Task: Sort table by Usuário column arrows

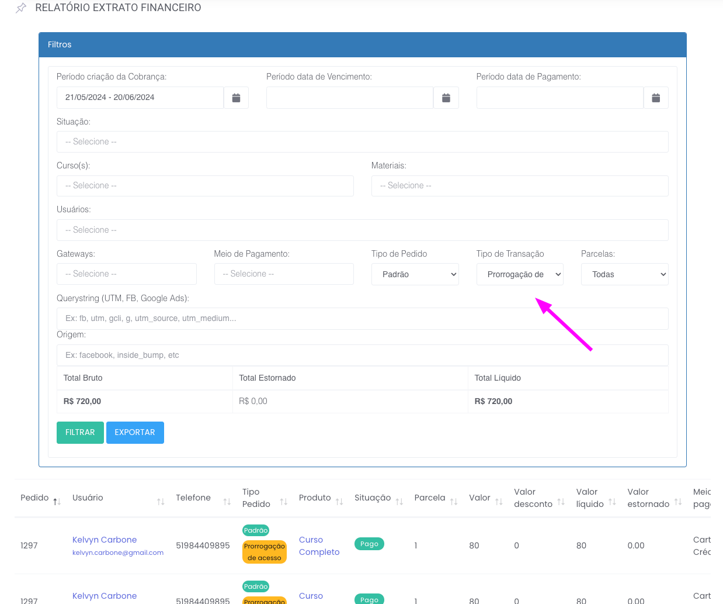Action: (161, 502)
